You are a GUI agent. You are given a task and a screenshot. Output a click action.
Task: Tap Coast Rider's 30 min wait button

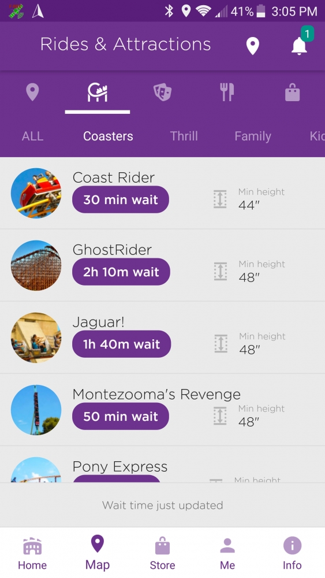click(x=120, y=199)
